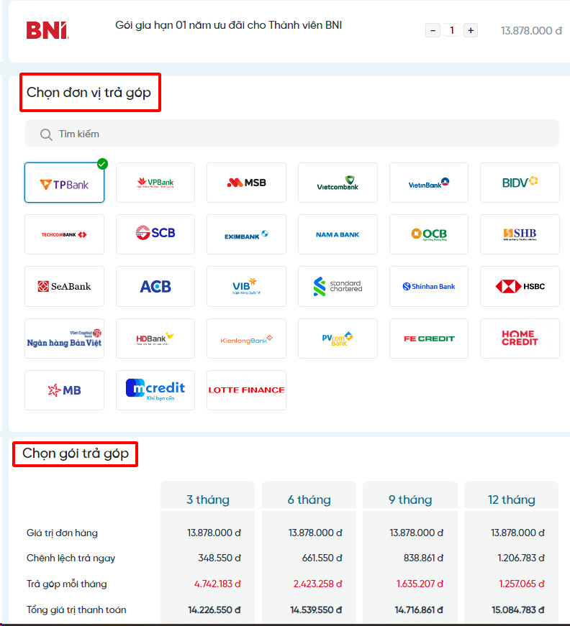Choose PVcomBank tile
This screenshot has width=570, height=626.
[x=338, y=339]
